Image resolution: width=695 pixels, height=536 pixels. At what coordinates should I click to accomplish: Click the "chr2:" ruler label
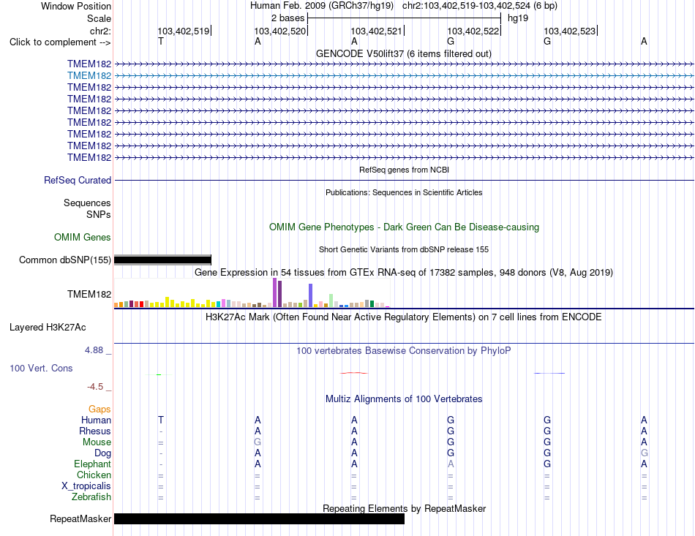click(x=100, y=31)
